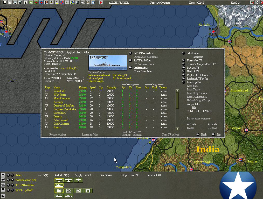Click commander name van Holthe, E.J.

click(69, 68)
